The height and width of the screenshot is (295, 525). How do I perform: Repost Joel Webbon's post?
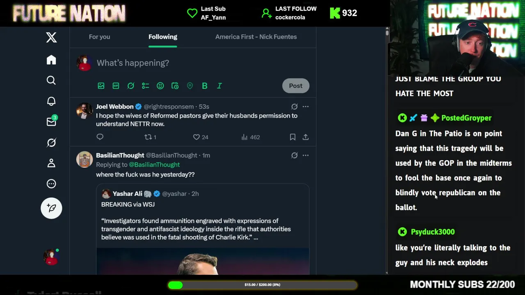coord(150,137)
